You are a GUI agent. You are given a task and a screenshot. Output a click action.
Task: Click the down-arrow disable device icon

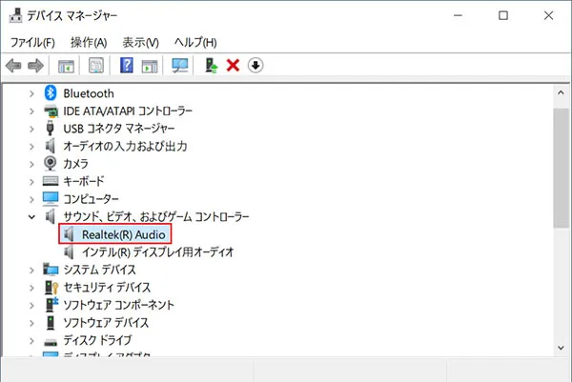pyautogui.click(x=255, y=66)
